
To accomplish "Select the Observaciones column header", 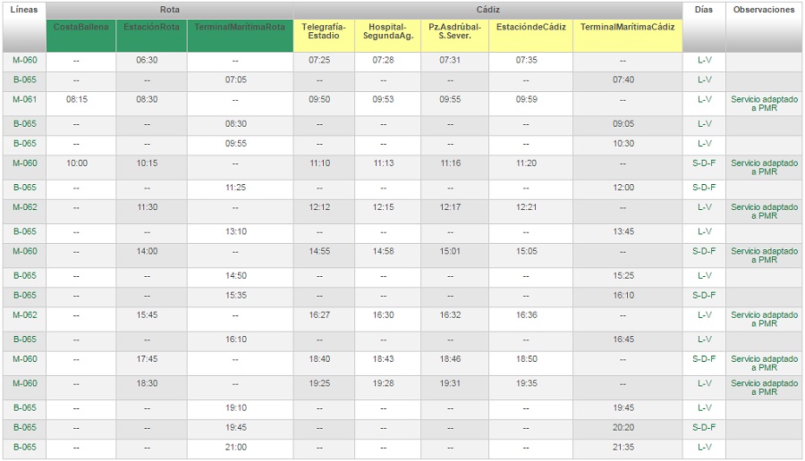I will 764,10.
